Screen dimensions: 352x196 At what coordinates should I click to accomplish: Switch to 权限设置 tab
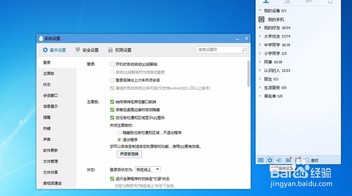120,50
